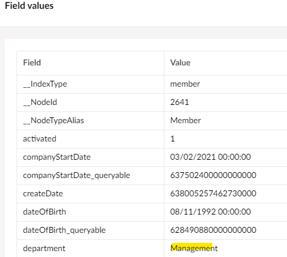The image size is (287, 257).
Task: Select the __IndexType field name
Action: click(x=45, y=84)
